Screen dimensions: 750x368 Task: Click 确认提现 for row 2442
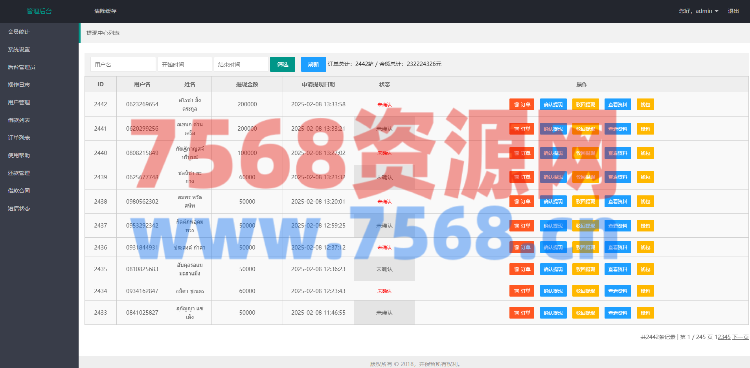553,104
